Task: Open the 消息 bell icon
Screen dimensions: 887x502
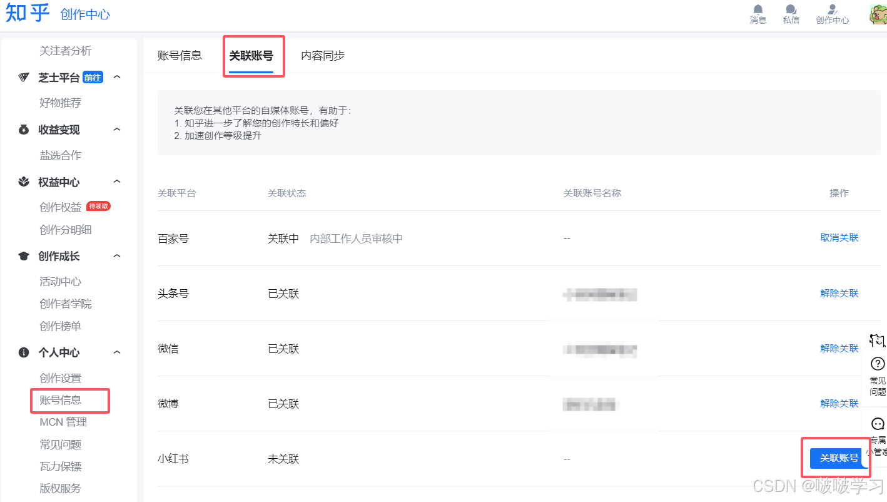Action: 758,9
